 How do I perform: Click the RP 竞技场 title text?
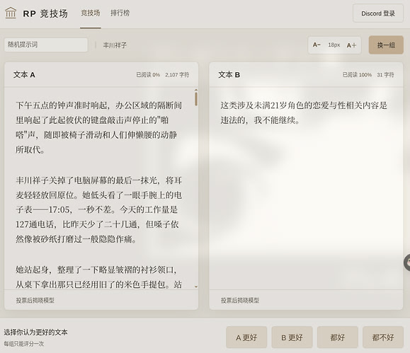(x=45, y=13)
